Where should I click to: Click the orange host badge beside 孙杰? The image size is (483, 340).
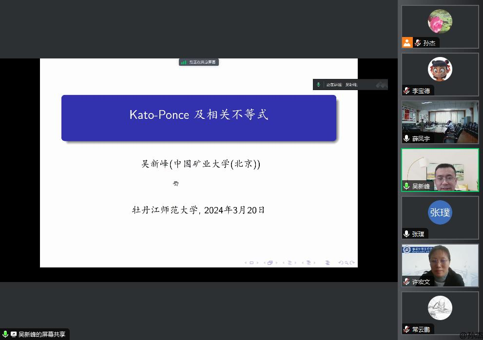coord(407,43)
